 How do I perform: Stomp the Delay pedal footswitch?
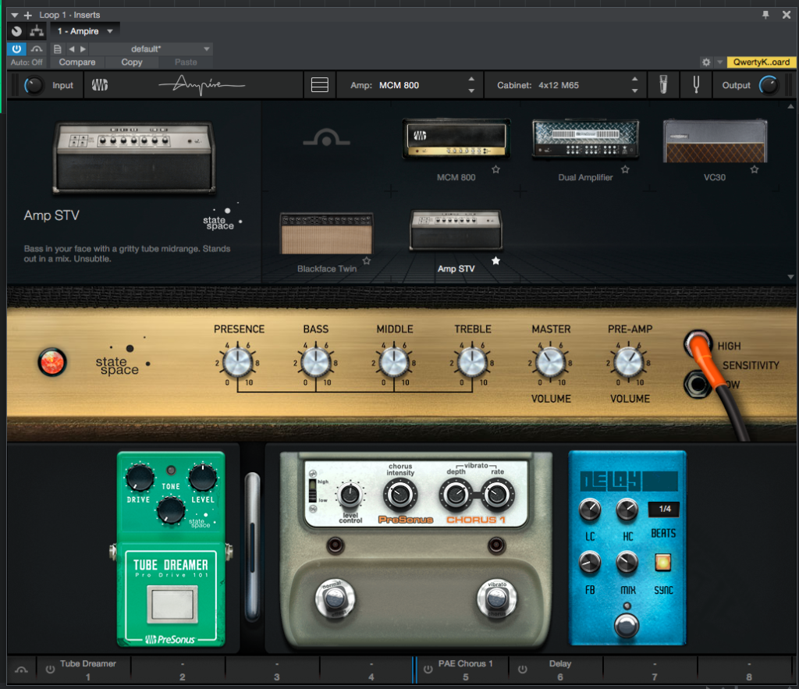[627, 626]
